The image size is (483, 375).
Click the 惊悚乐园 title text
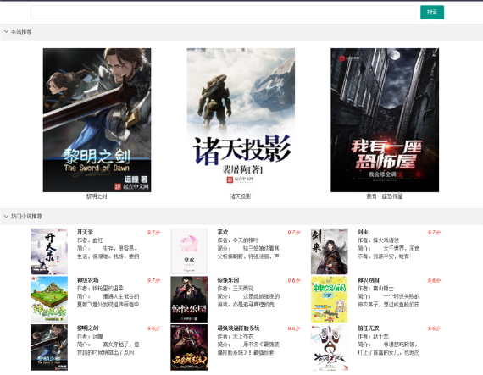point(228,280)
